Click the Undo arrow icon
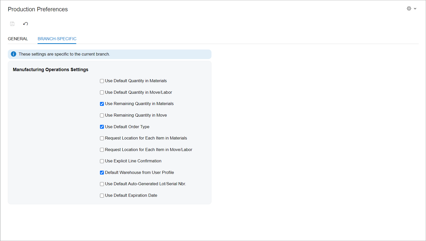The width and height of the screenshot is (426, 241). pos(25,24)
